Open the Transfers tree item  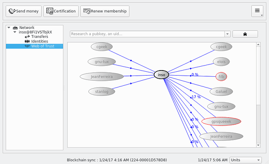point(40,37)
